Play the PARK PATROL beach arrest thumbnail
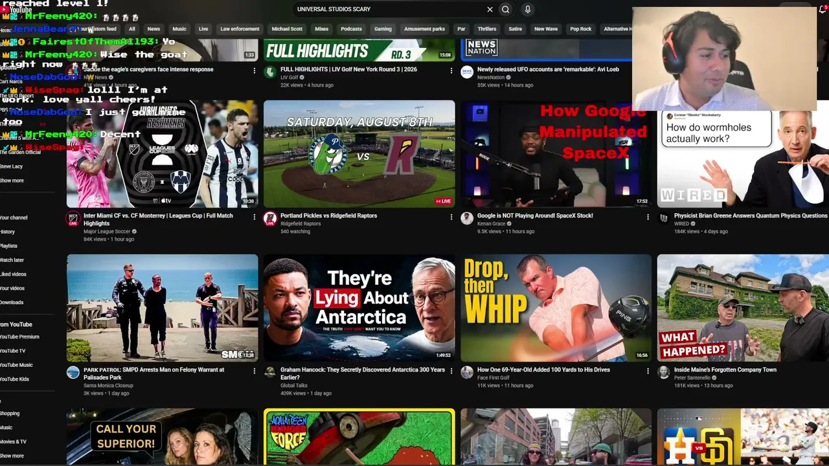The image size is (829, 466). (x=162, y=307)
